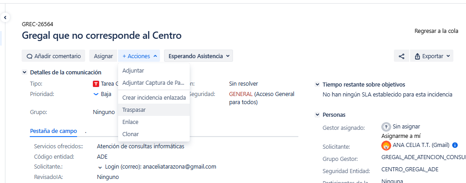Choose Clonar in the actions menu

131,134
